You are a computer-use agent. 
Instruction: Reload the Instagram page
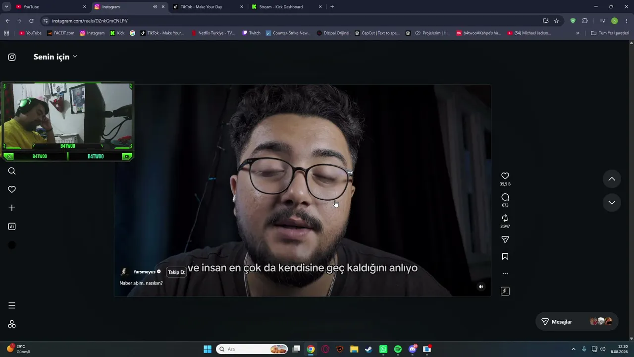coord(31,21)
